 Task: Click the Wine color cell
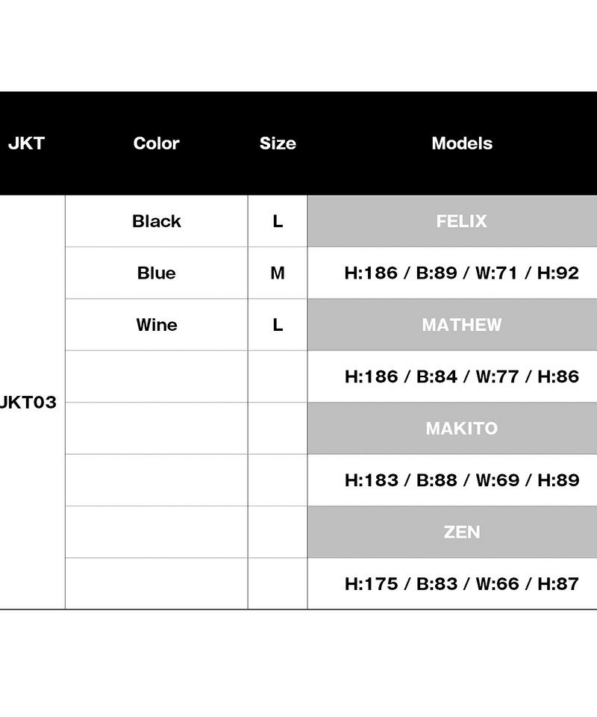tap(157, 325)
